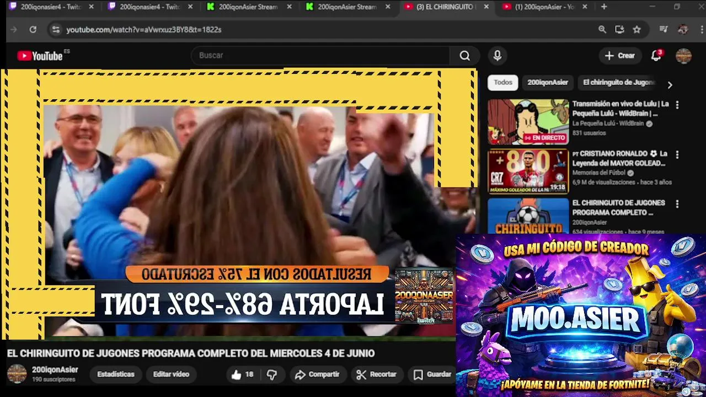Click the '831 usuarios' viewer count
Image resolution: width=706 pixels, height=397 pixels.
point(589,133)
